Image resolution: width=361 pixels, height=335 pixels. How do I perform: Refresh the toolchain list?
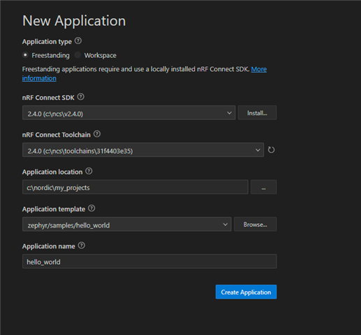[x=271, y=150]
